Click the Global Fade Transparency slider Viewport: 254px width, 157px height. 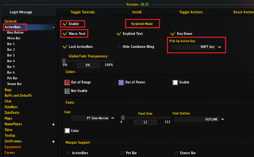(88, 61)
